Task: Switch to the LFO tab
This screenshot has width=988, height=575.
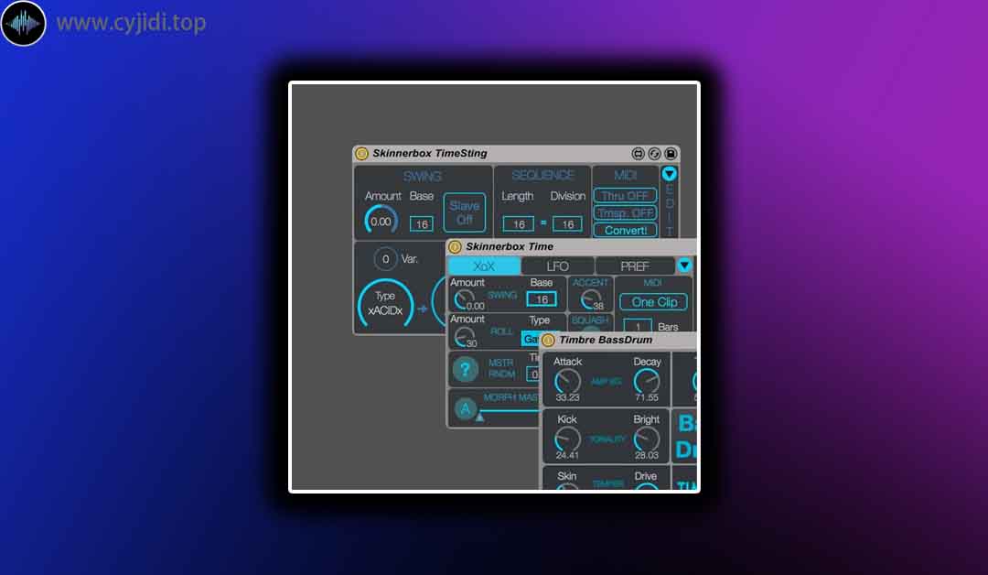Action: (x=558, y=266)
